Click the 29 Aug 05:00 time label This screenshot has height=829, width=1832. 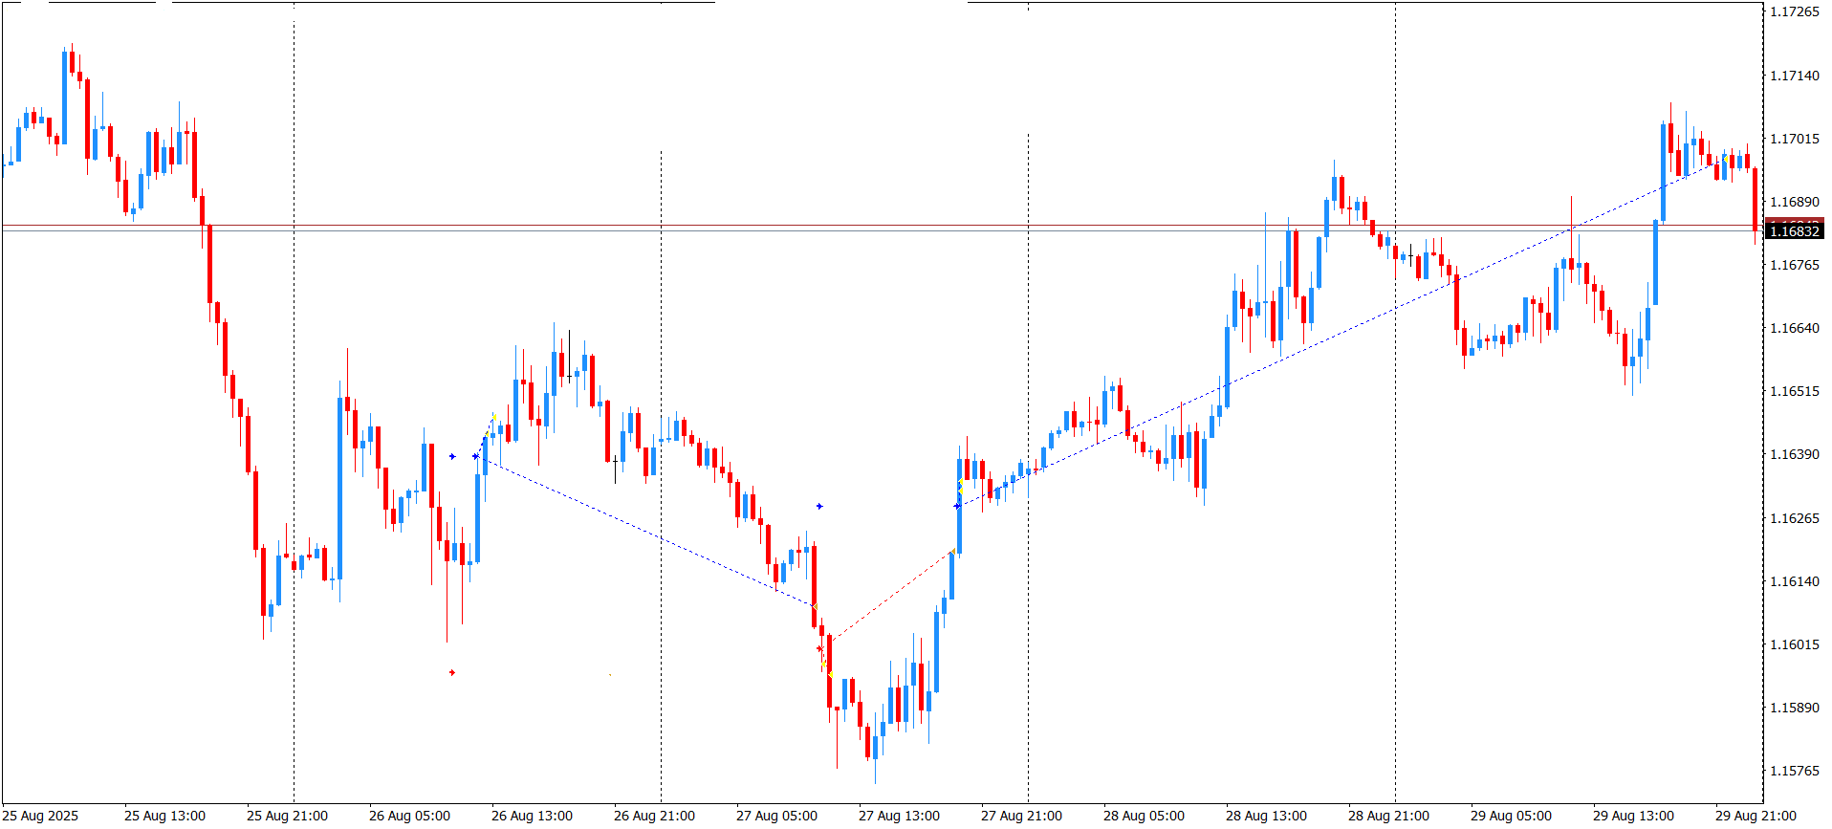tap(1511, 816)
